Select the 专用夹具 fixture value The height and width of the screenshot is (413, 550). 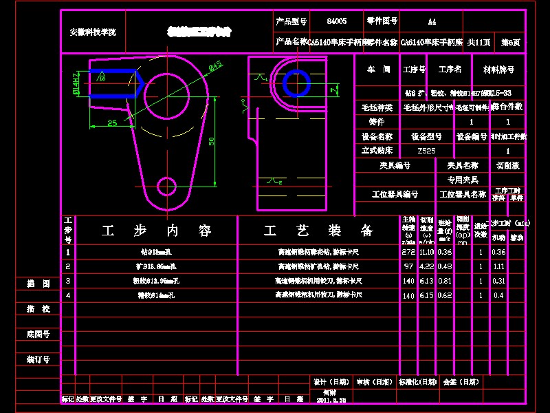point(463,180)
